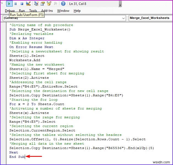173x165 pixels.
Task: Open the Run menu
Action: (22, 11)
